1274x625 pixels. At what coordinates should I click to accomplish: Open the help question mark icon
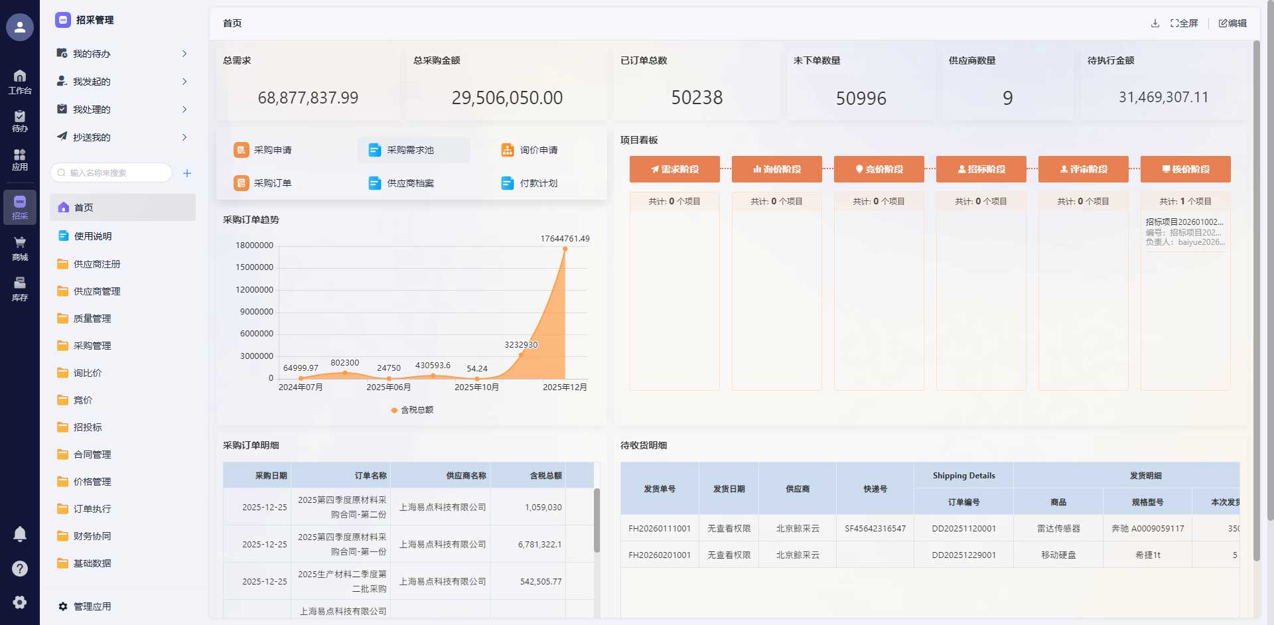[x=20, y=569]
